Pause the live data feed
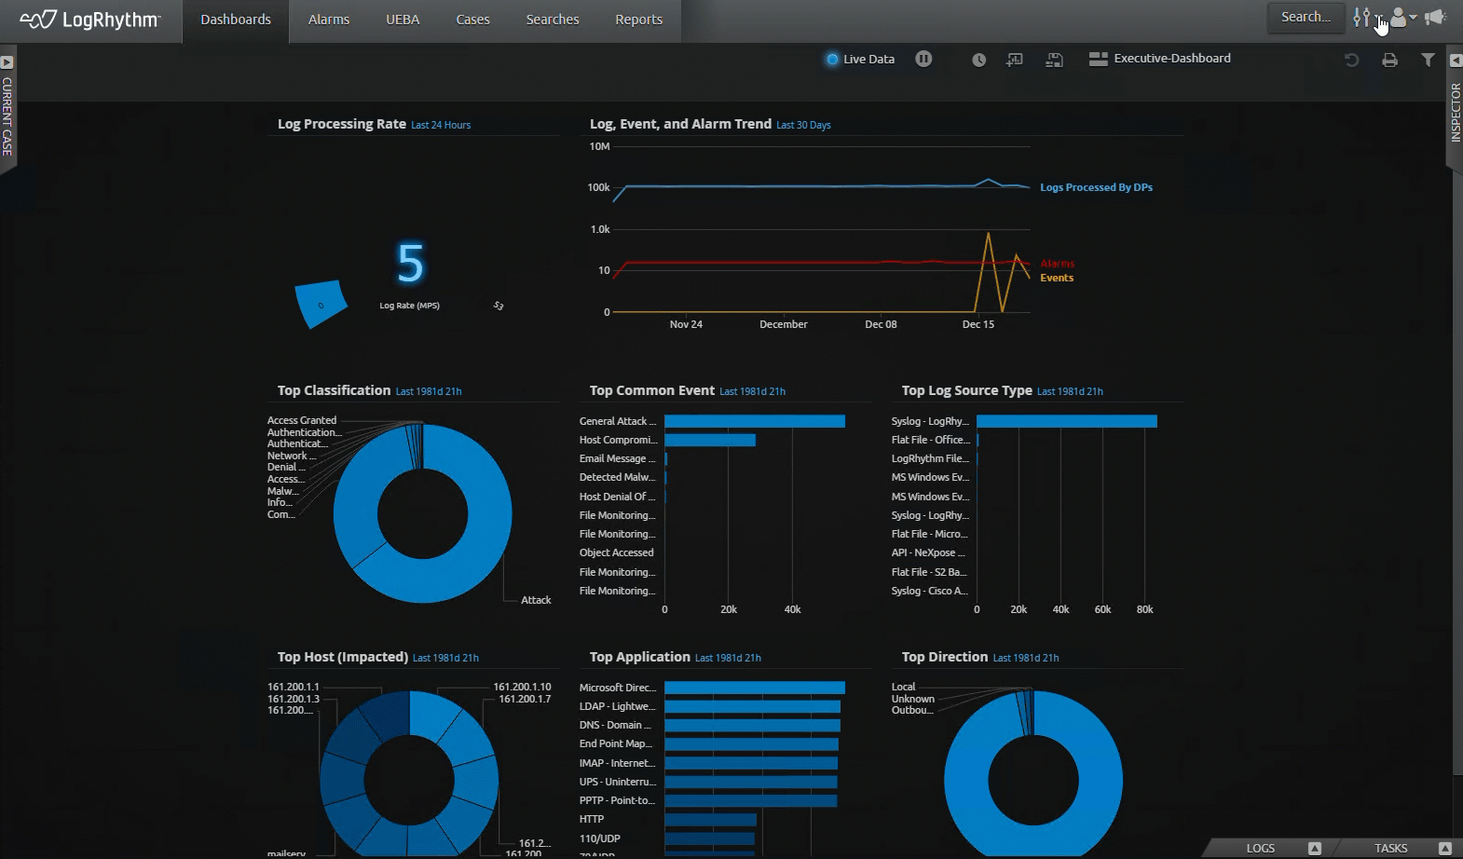 (923, 59)
